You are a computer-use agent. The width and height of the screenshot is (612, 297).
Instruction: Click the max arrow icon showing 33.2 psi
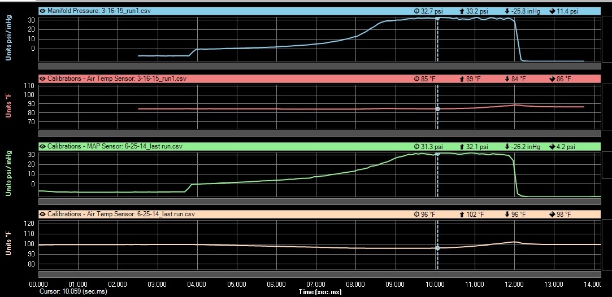coord(462,11)
